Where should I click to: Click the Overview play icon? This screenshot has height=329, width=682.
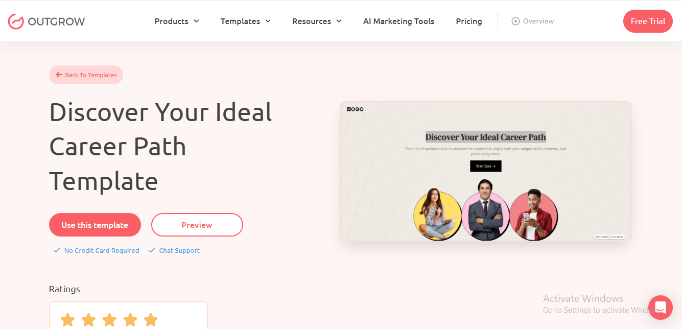click(x=515, y=21)
